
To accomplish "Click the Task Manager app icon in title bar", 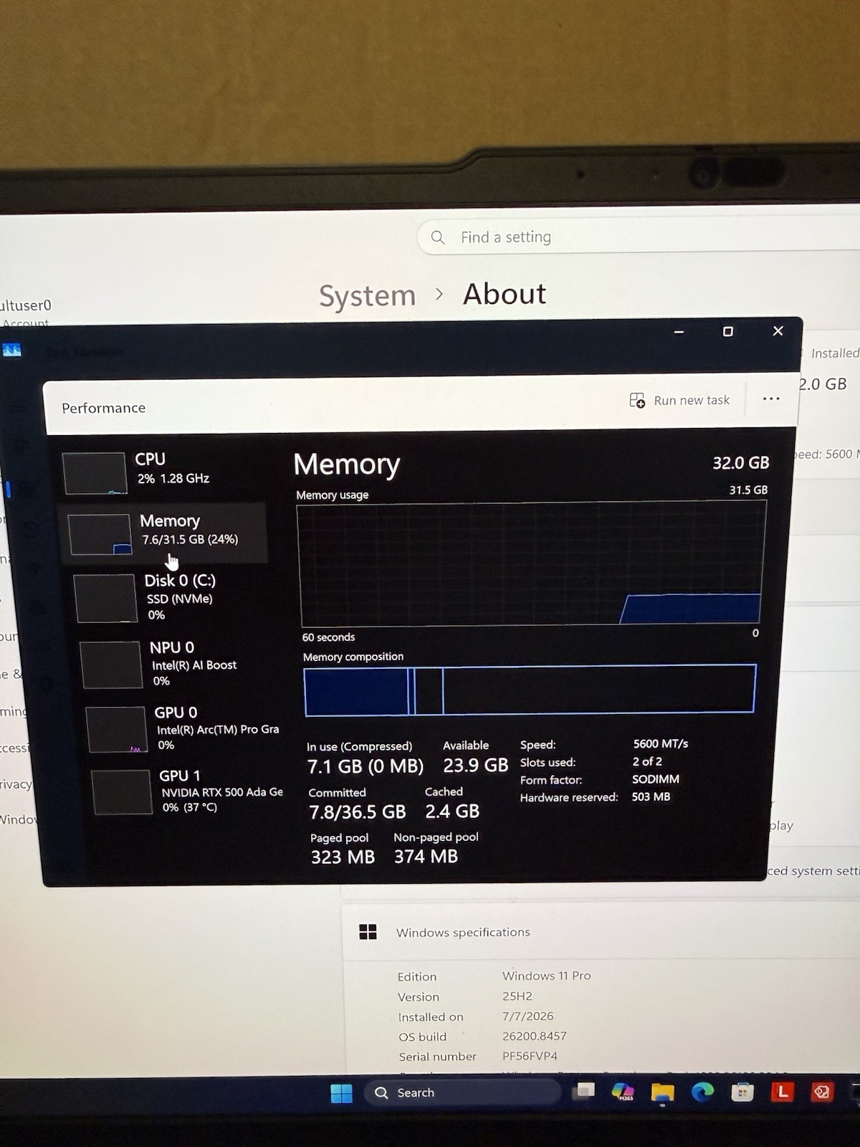I will (11, 350).
